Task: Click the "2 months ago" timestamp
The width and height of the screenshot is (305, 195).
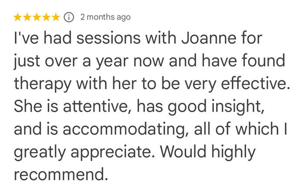Action: (105, 17)
